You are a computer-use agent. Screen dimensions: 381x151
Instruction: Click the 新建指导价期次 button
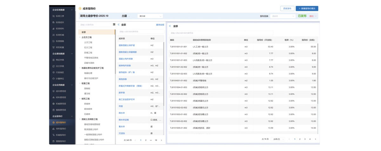[307, 9]
